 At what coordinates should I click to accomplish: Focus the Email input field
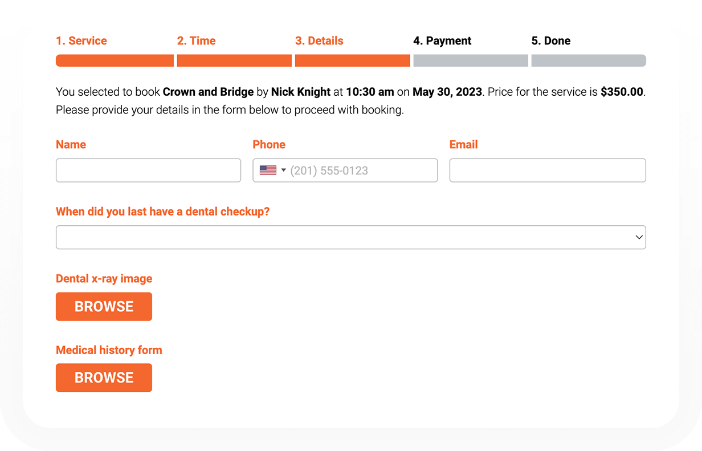pyautogui.click(x=548, y=170)
